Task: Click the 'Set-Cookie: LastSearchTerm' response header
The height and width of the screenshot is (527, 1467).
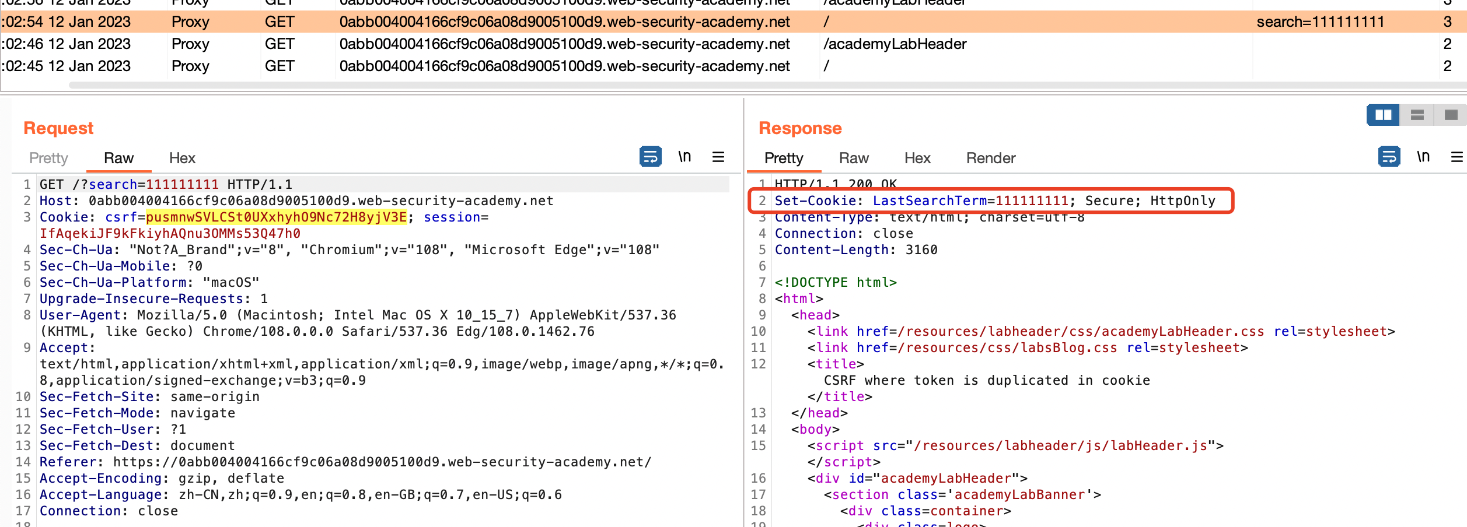Action: tap(995, 201)
